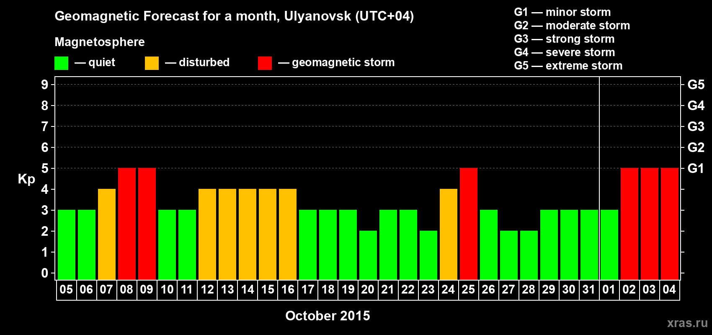Viewport: 712px width, 335px height.
Task: Click the 'G4 — severe storm' legend line
Action: pos(565,52)
